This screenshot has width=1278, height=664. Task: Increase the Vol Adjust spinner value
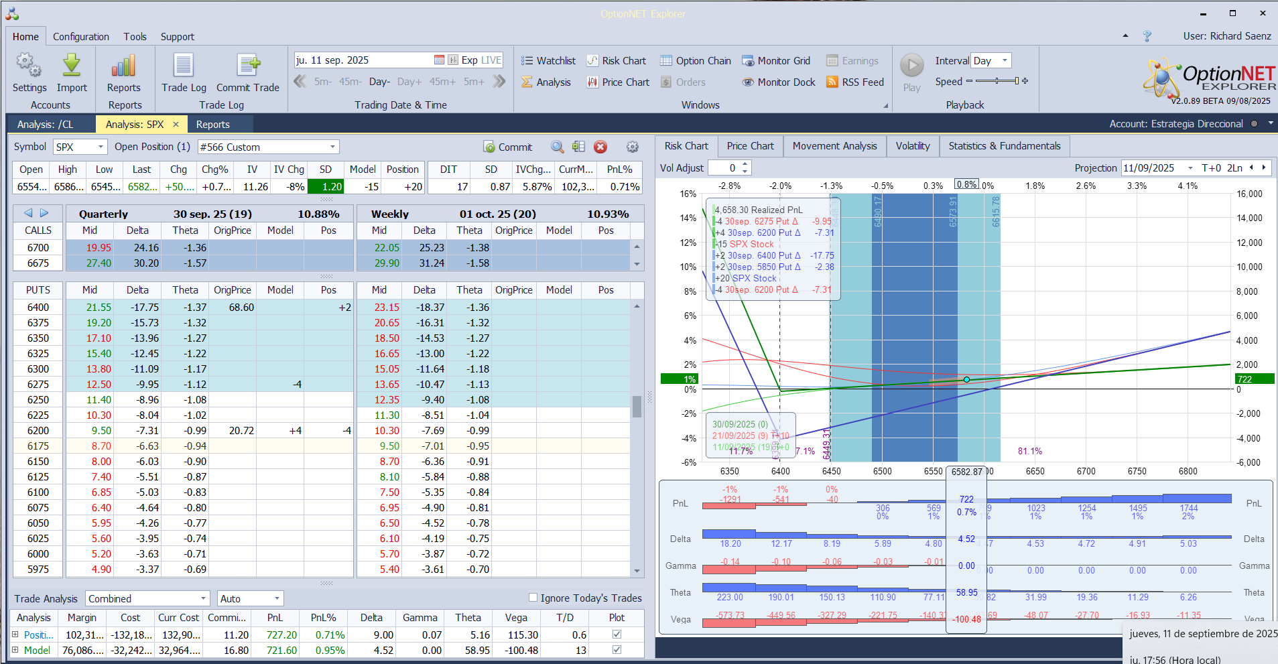click(x=745, y=164)
